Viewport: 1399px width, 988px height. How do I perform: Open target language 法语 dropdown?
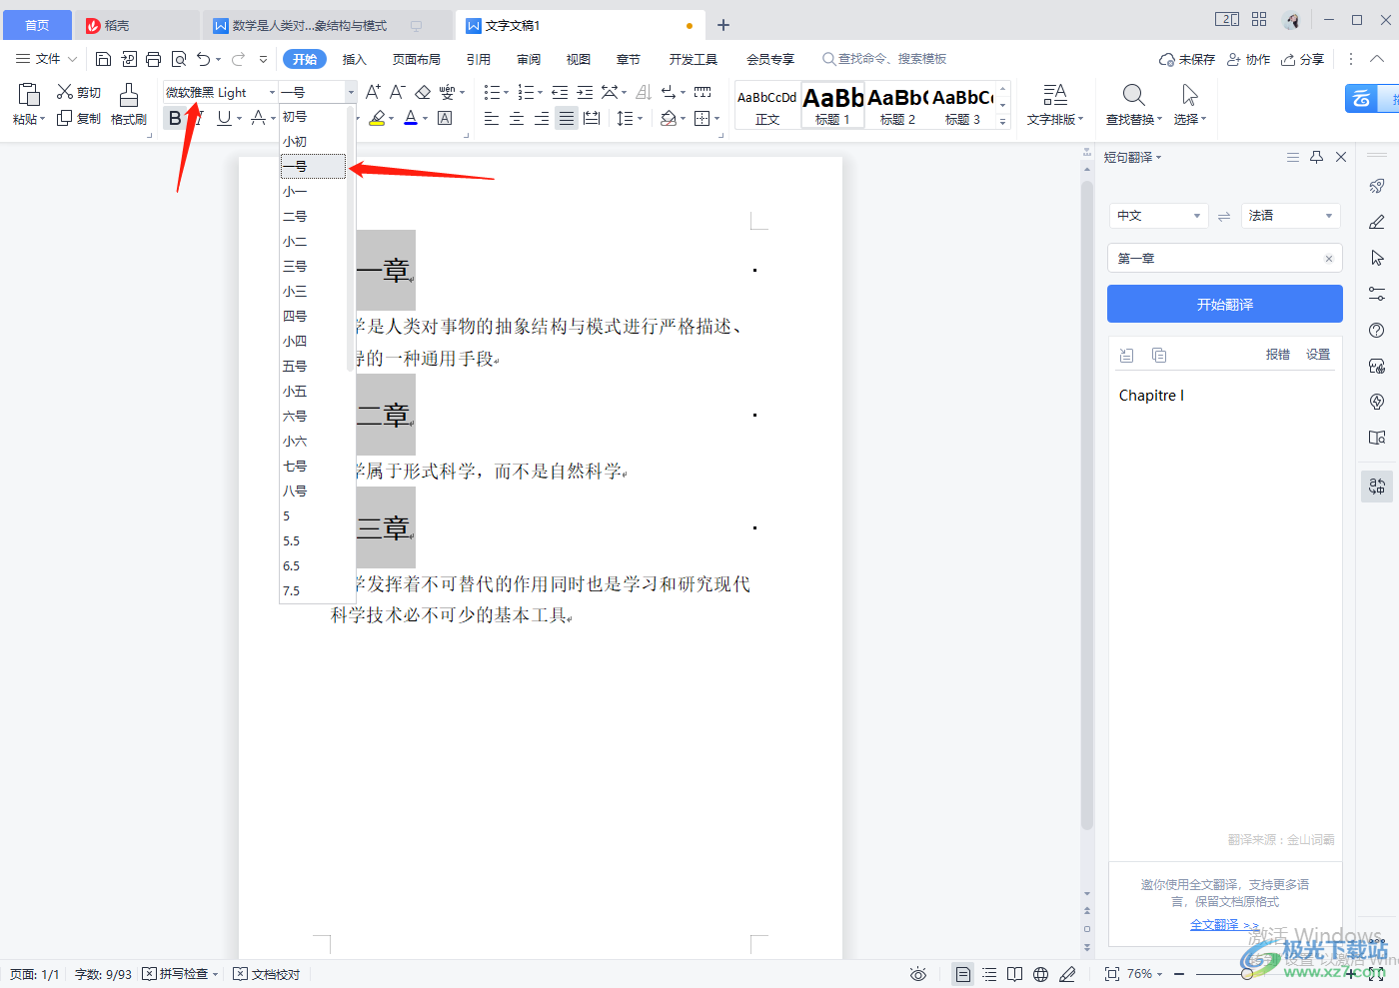1290,216
